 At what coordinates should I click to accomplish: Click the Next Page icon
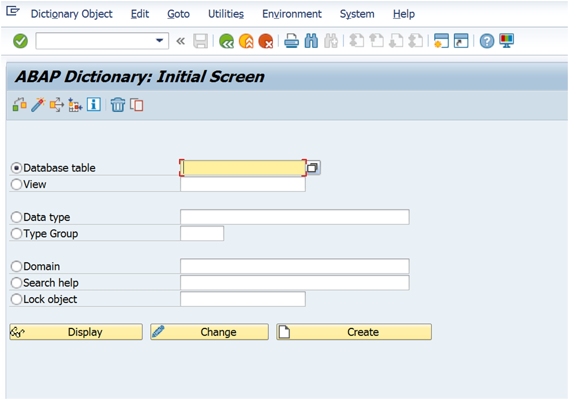396,41
